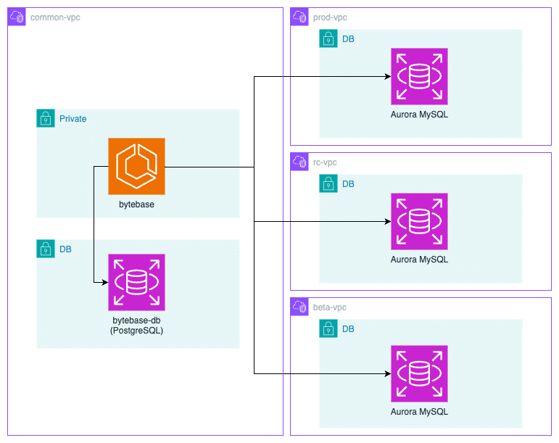Viewport: 559px width, 443px height.
Task: Click the DB subnet lock icon in prod-vpc
Action: [328, 39]
